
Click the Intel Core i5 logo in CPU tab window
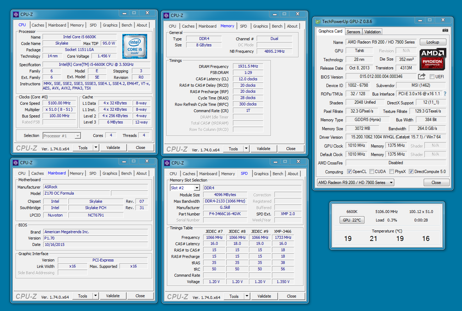tap(135, 46)
